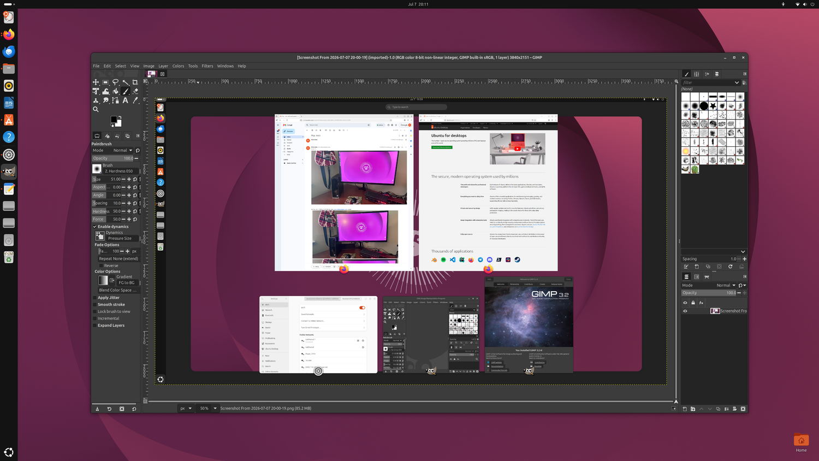Open the Windows menu

[225, 66]
